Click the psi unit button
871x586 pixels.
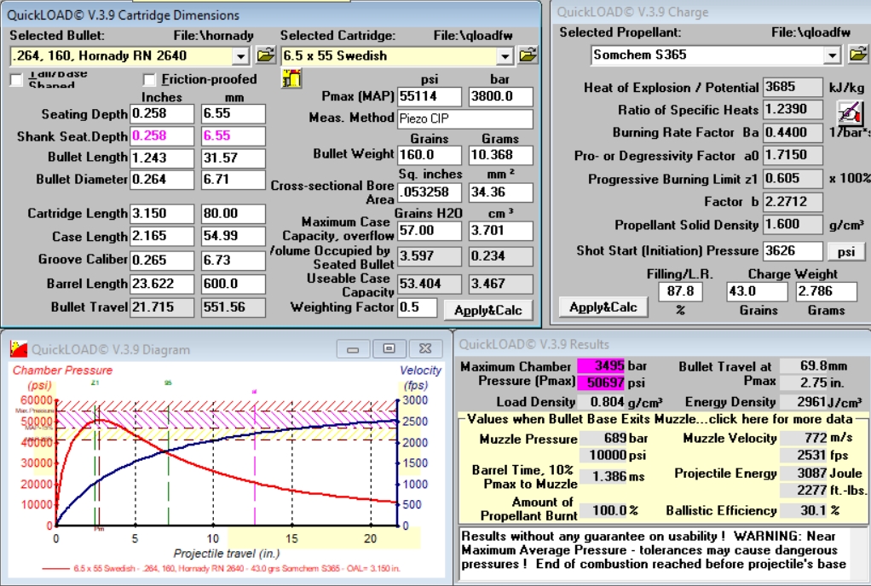[x=845, y=251]
